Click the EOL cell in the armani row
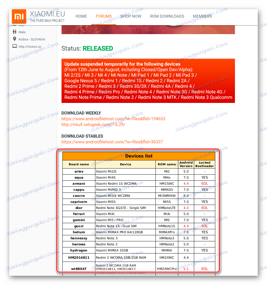The height and width of the screenshot is (285, 267). click(205, 184)
